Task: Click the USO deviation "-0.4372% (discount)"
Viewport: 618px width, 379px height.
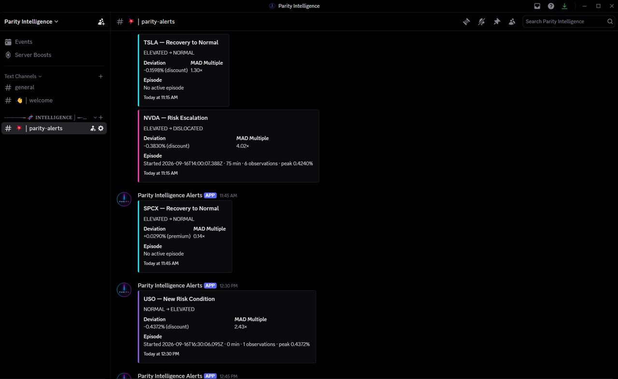Action: [x=166, y=327]
